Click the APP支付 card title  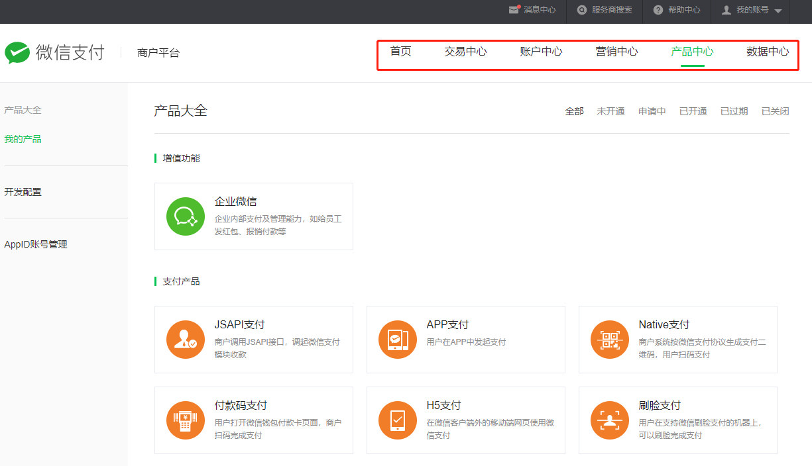(448, 324)
